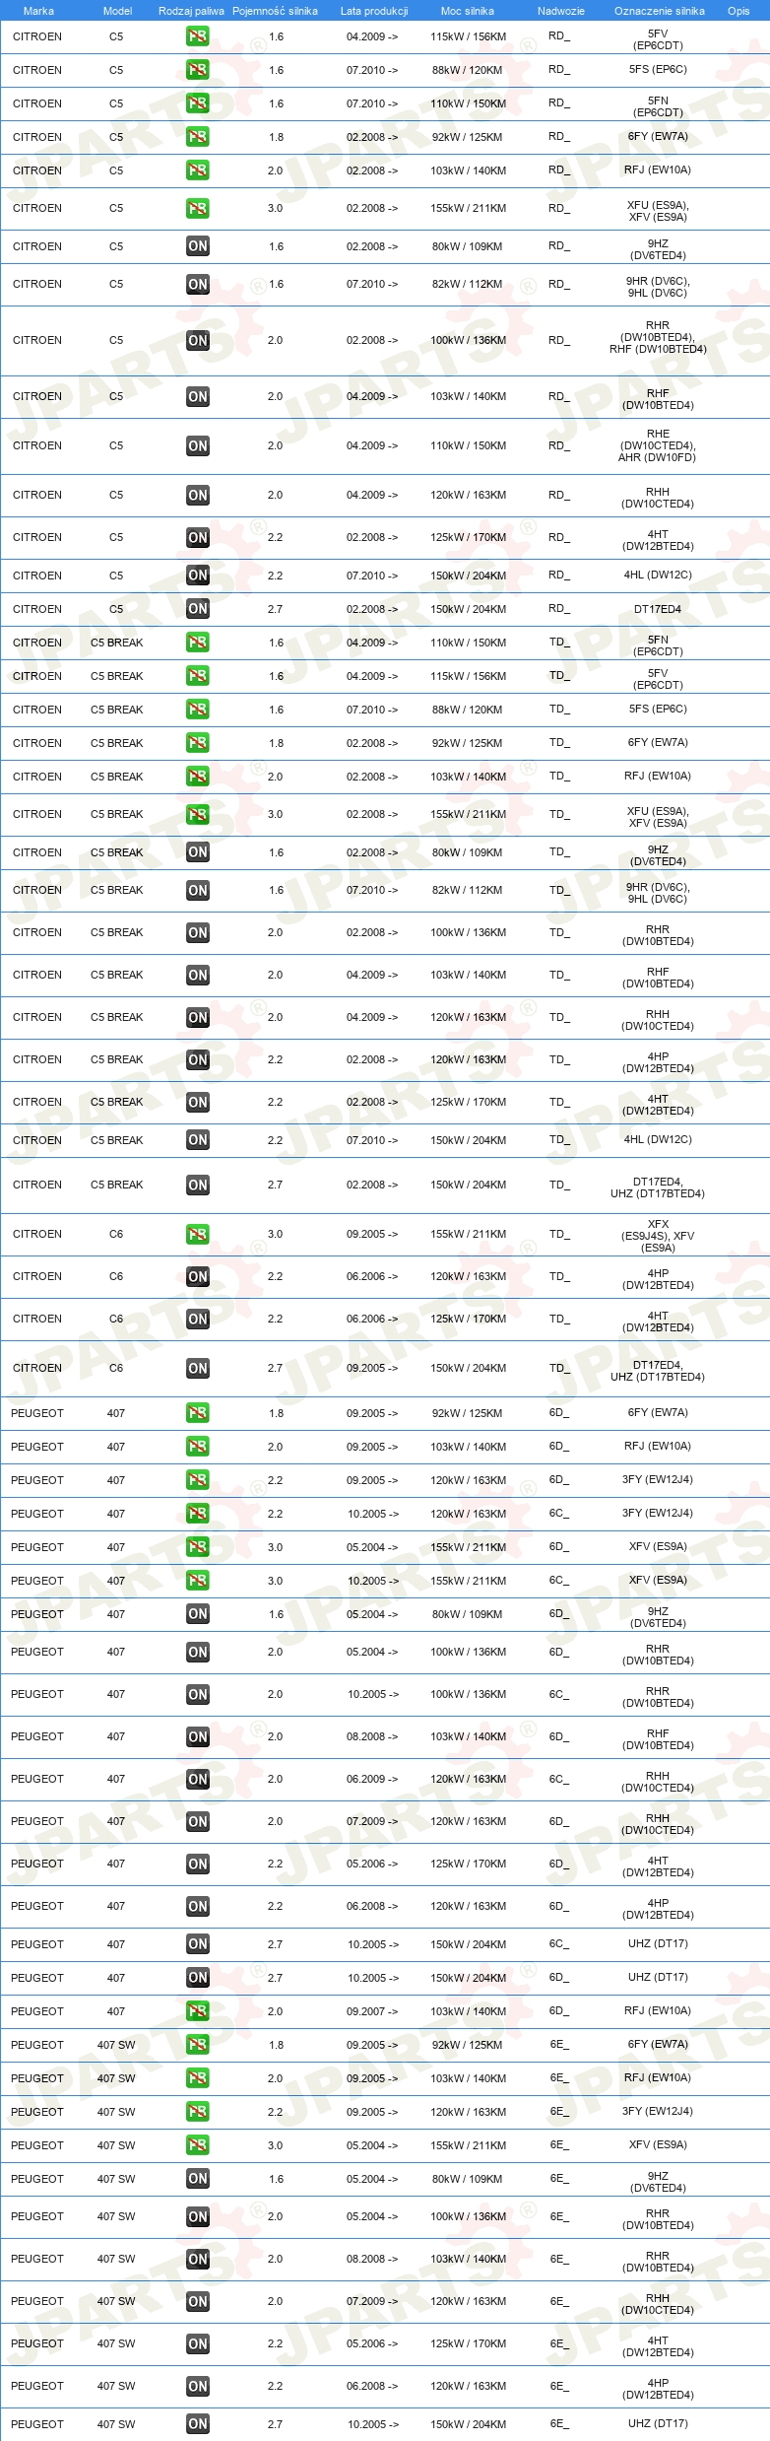Click petrol icon in Peugeot 407 1.8 92kW row
This screenshot has height=2441, width=770.
(x=198, y=1414)
